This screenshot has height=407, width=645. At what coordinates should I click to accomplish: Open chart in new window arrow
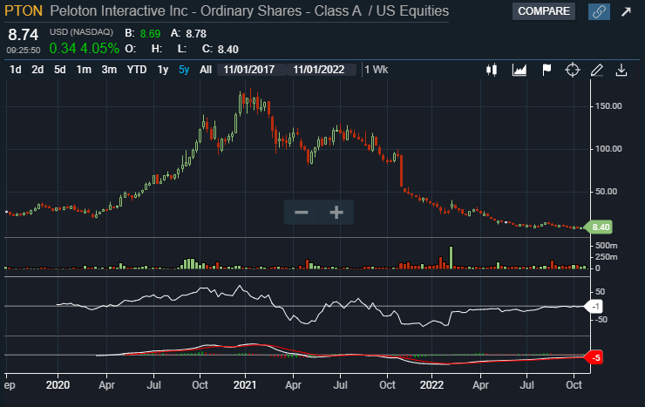tap(626, 11)
